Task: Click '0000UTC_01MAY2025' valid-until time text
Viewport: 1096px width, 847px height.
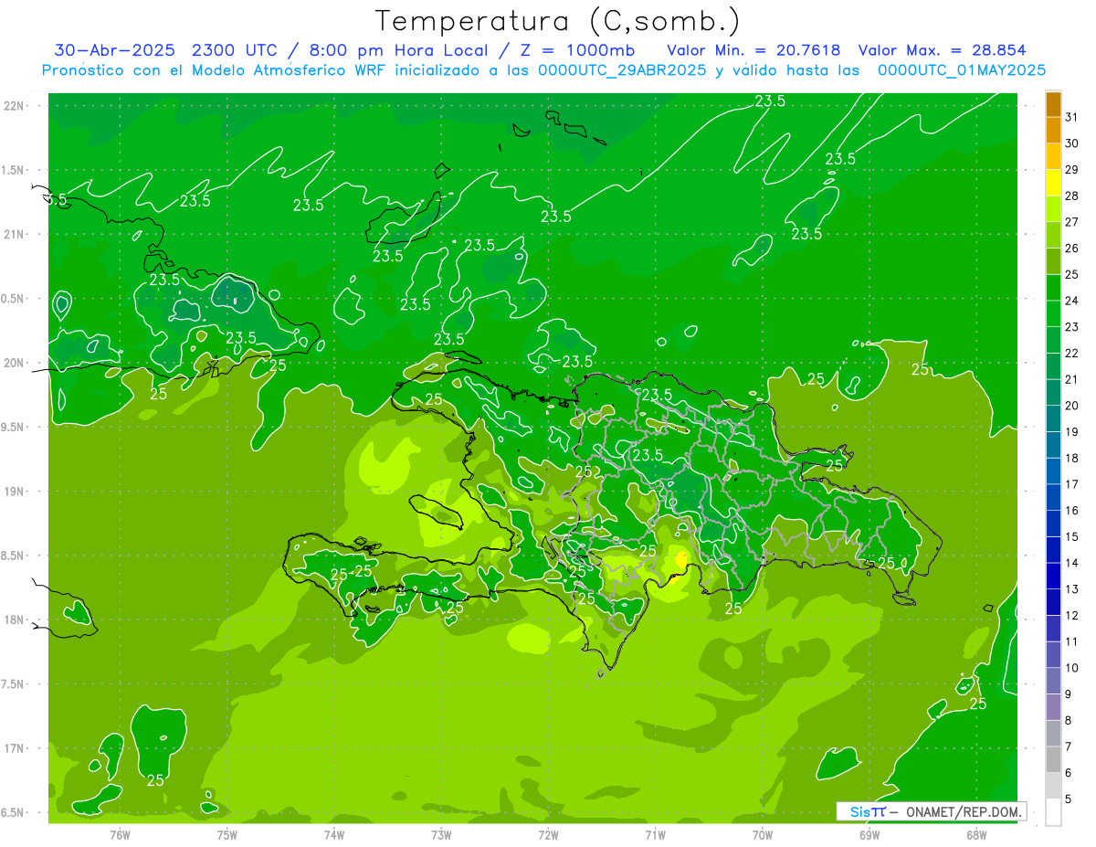Action: click(962, 69)
